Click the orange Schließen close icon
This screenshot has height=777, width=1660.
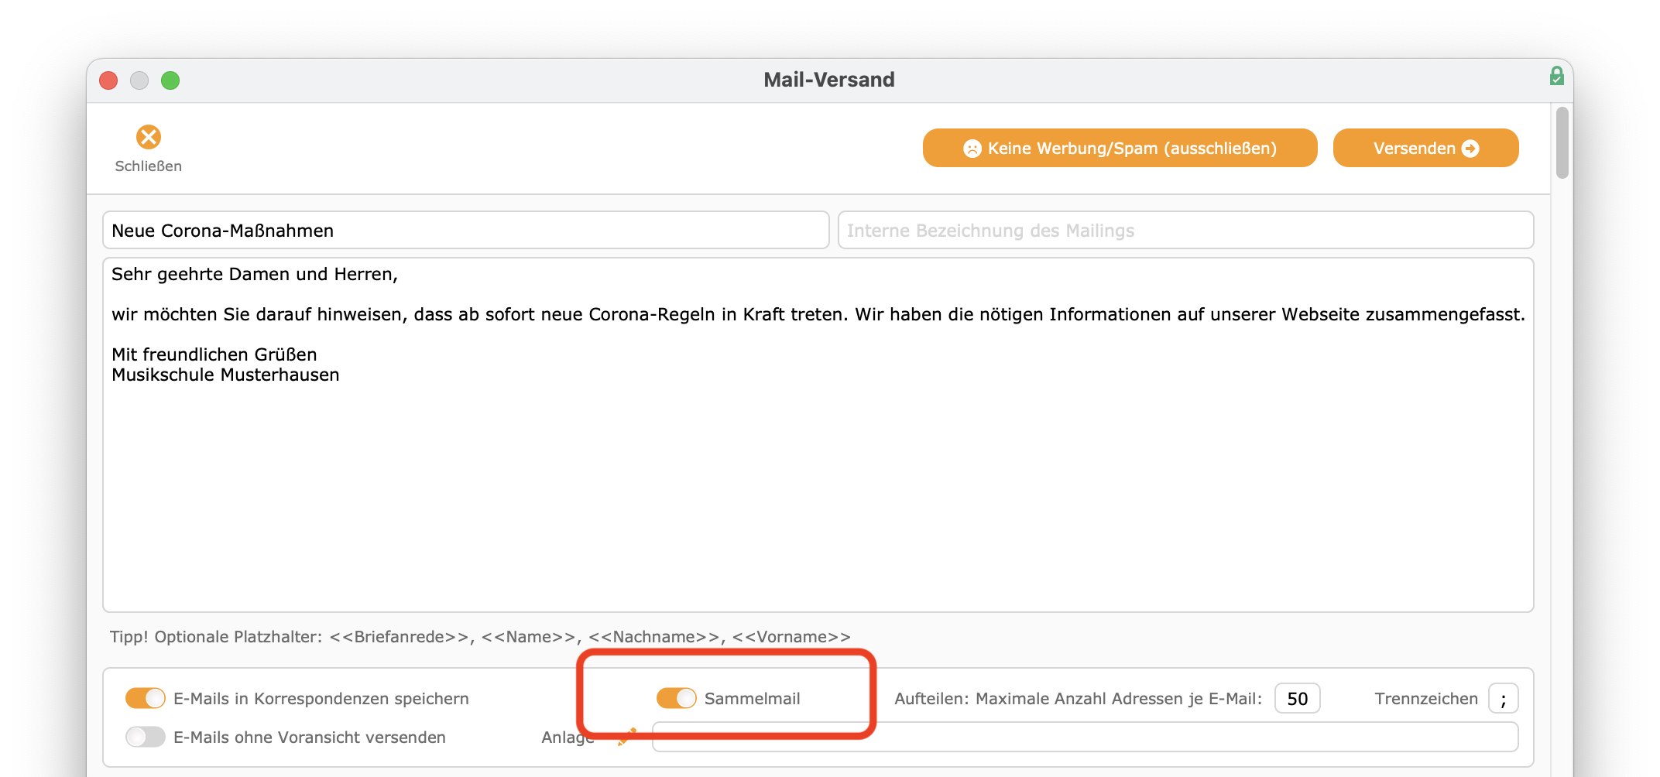148,137
